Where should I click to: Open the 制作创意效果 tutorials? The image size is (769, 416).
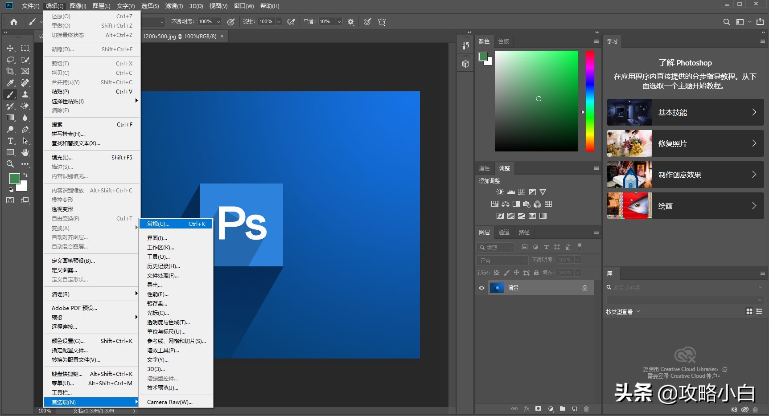[685, 175]
